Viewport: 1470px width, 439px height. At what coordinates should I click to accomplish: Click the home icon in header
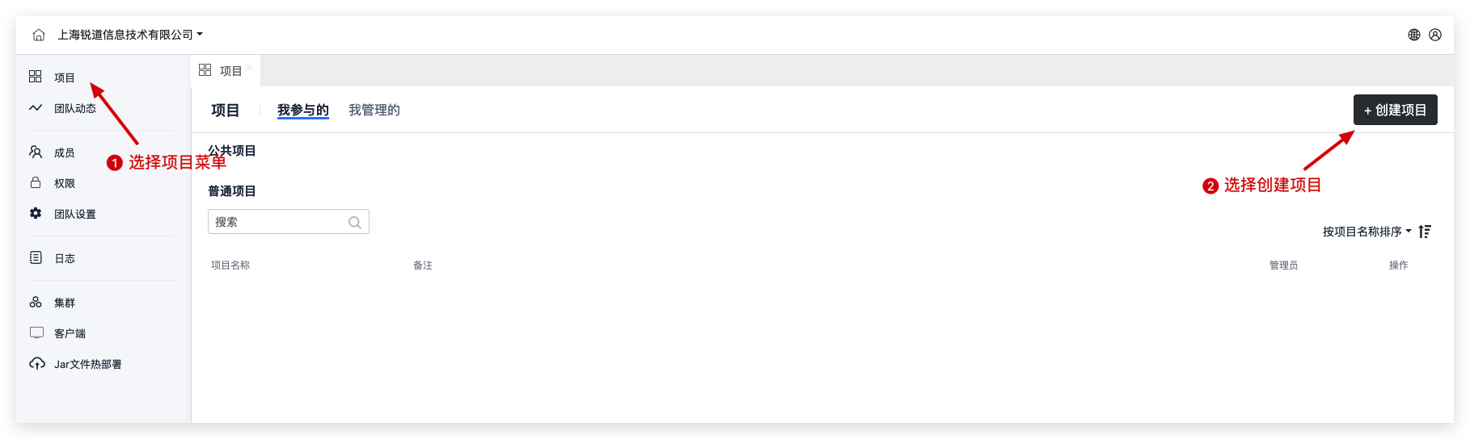(39, 35)
